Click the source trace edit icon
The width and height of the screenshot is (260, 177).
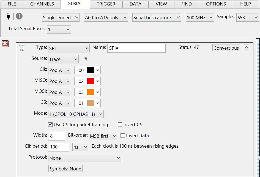pos(86,59)
